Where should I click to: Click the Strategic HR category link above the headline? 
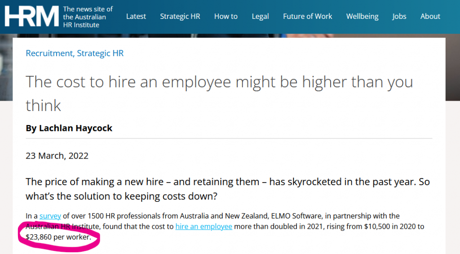pyautogui.click(x=100, y=53)
